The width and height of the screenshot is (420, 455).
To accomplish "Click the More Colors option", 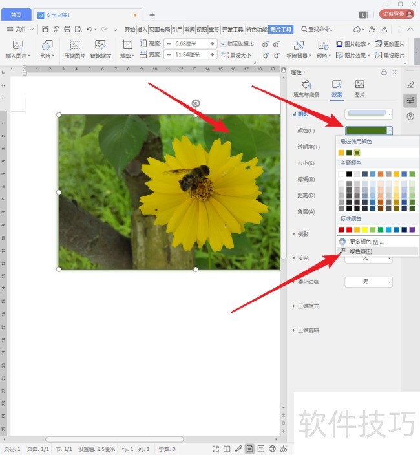I will (x=377, y=242).
